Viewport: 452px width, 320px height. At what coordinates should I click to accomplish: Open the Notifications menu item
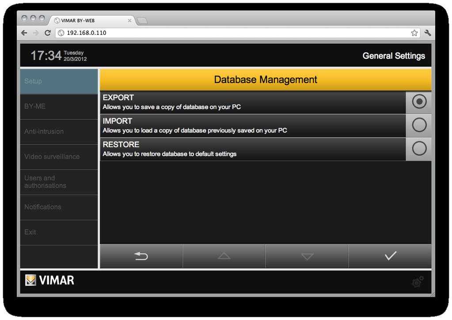point(59,207)
